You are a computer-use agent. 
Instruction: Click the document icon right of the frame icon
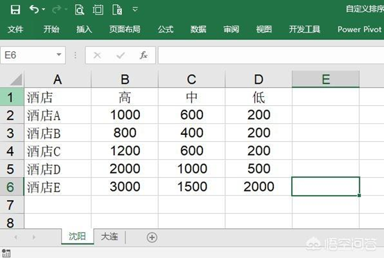point(117,10)
